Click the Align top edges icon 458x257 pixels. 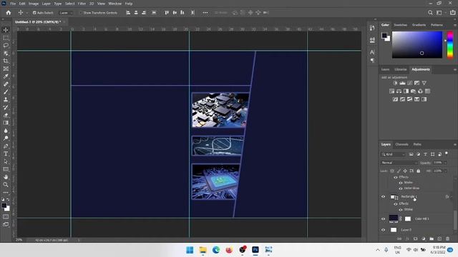pos(167,13)
